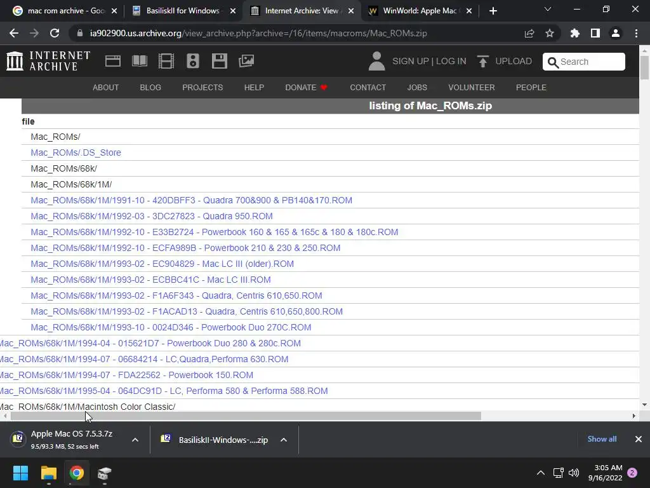Click the horizontal scrollbar thumb
The height and width of the screenshot is (488, 650).
(x=246, y=416)
